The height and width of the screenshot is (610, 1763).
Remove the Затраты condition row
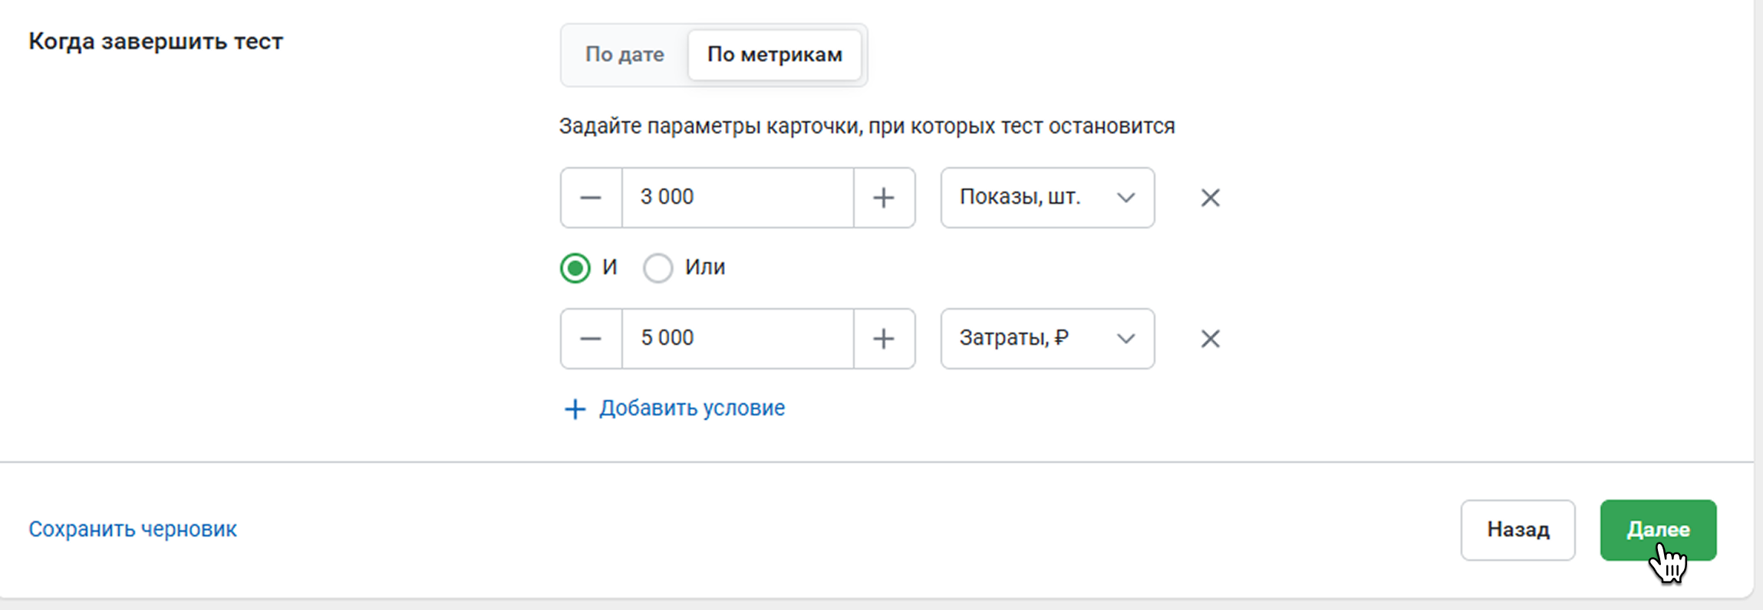[1210, 339]
